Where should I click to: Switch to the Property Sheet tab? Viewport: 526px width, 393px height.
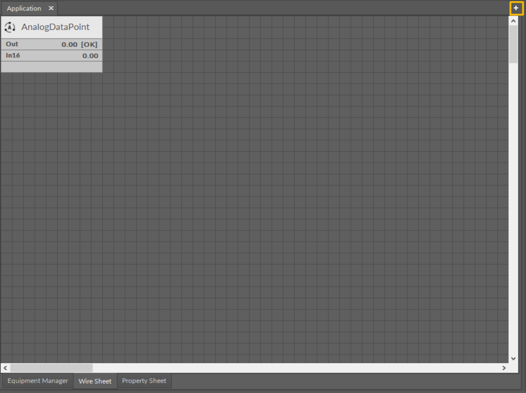[144, 381]
